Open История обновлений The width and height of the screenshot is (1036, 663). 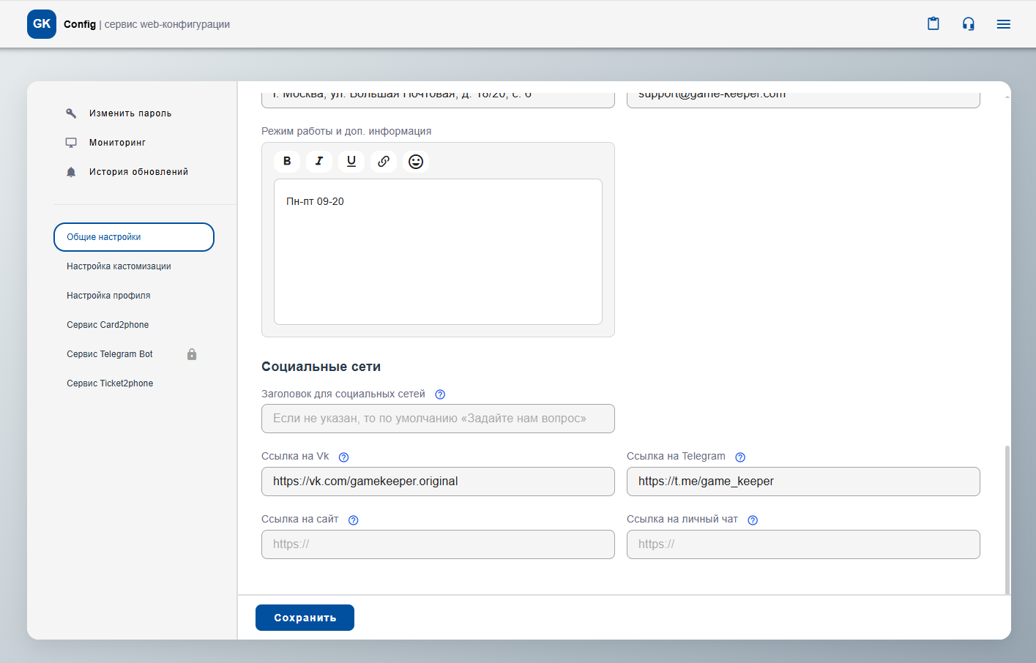pos(138,172)
